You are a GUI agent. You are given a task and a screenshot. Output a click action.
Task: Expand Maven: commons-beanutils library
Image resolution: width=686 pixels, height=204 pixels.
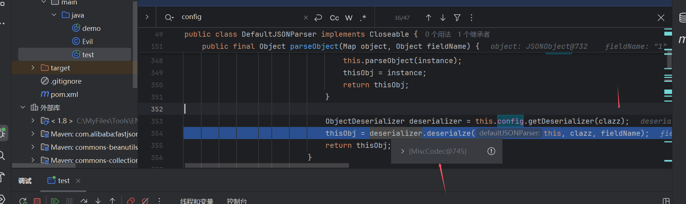click(x=33, y=147)
